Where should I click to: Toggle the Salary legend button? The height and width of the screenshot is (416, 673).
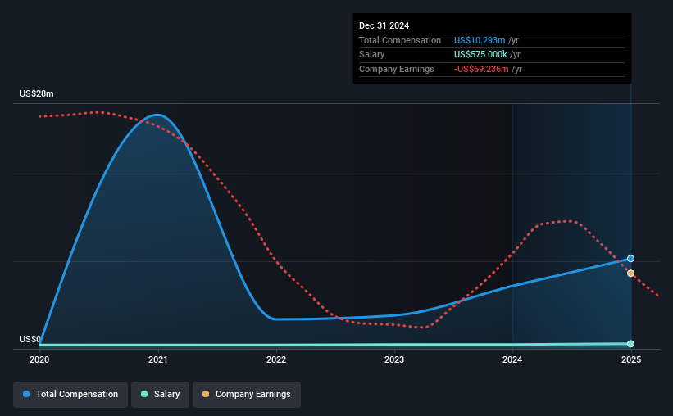160,394
